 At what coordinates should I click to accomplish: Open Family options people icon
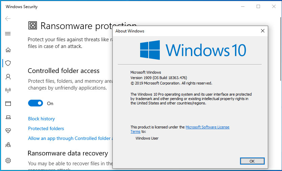[8, 145]
